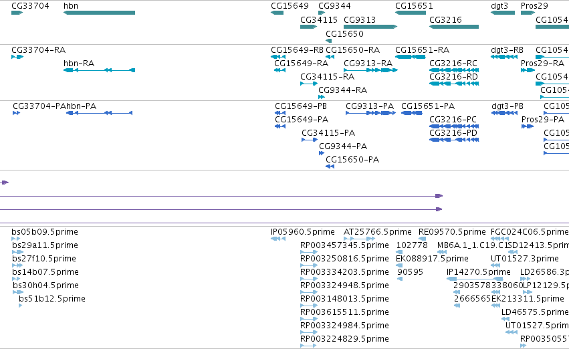
Task: Select the teal hbn gene bar
Action: (99, 13)
